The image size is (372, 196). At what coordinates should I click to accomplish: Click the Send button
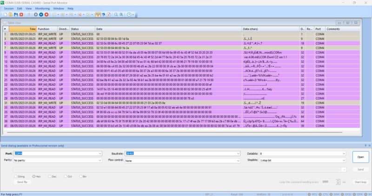pyautogui.click(x=361, y=170)
